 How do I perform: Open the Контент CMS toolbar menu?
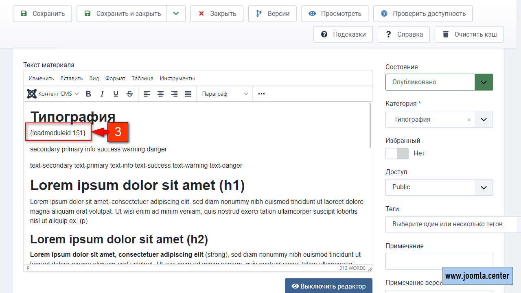(x=53, y=94)
